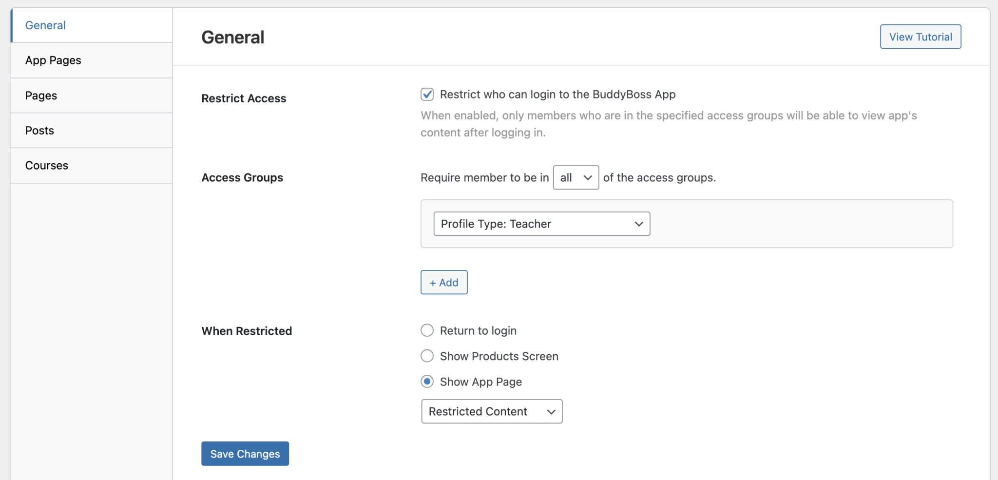Image resolution: width=998 pixels, height=480 pixels.
Task: Open the App Pages tab
Action: (x=53, y=60)
